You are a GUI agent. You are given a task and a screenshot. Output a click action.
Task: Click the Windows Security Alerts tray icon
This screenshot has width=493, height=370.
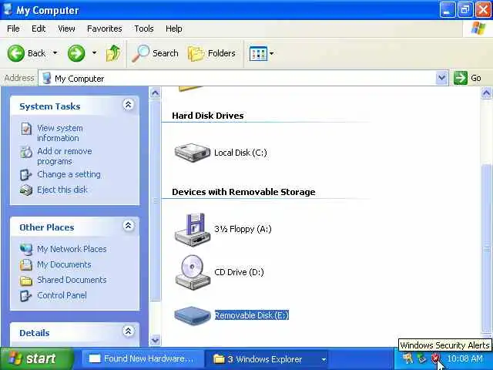click(435, 358)
